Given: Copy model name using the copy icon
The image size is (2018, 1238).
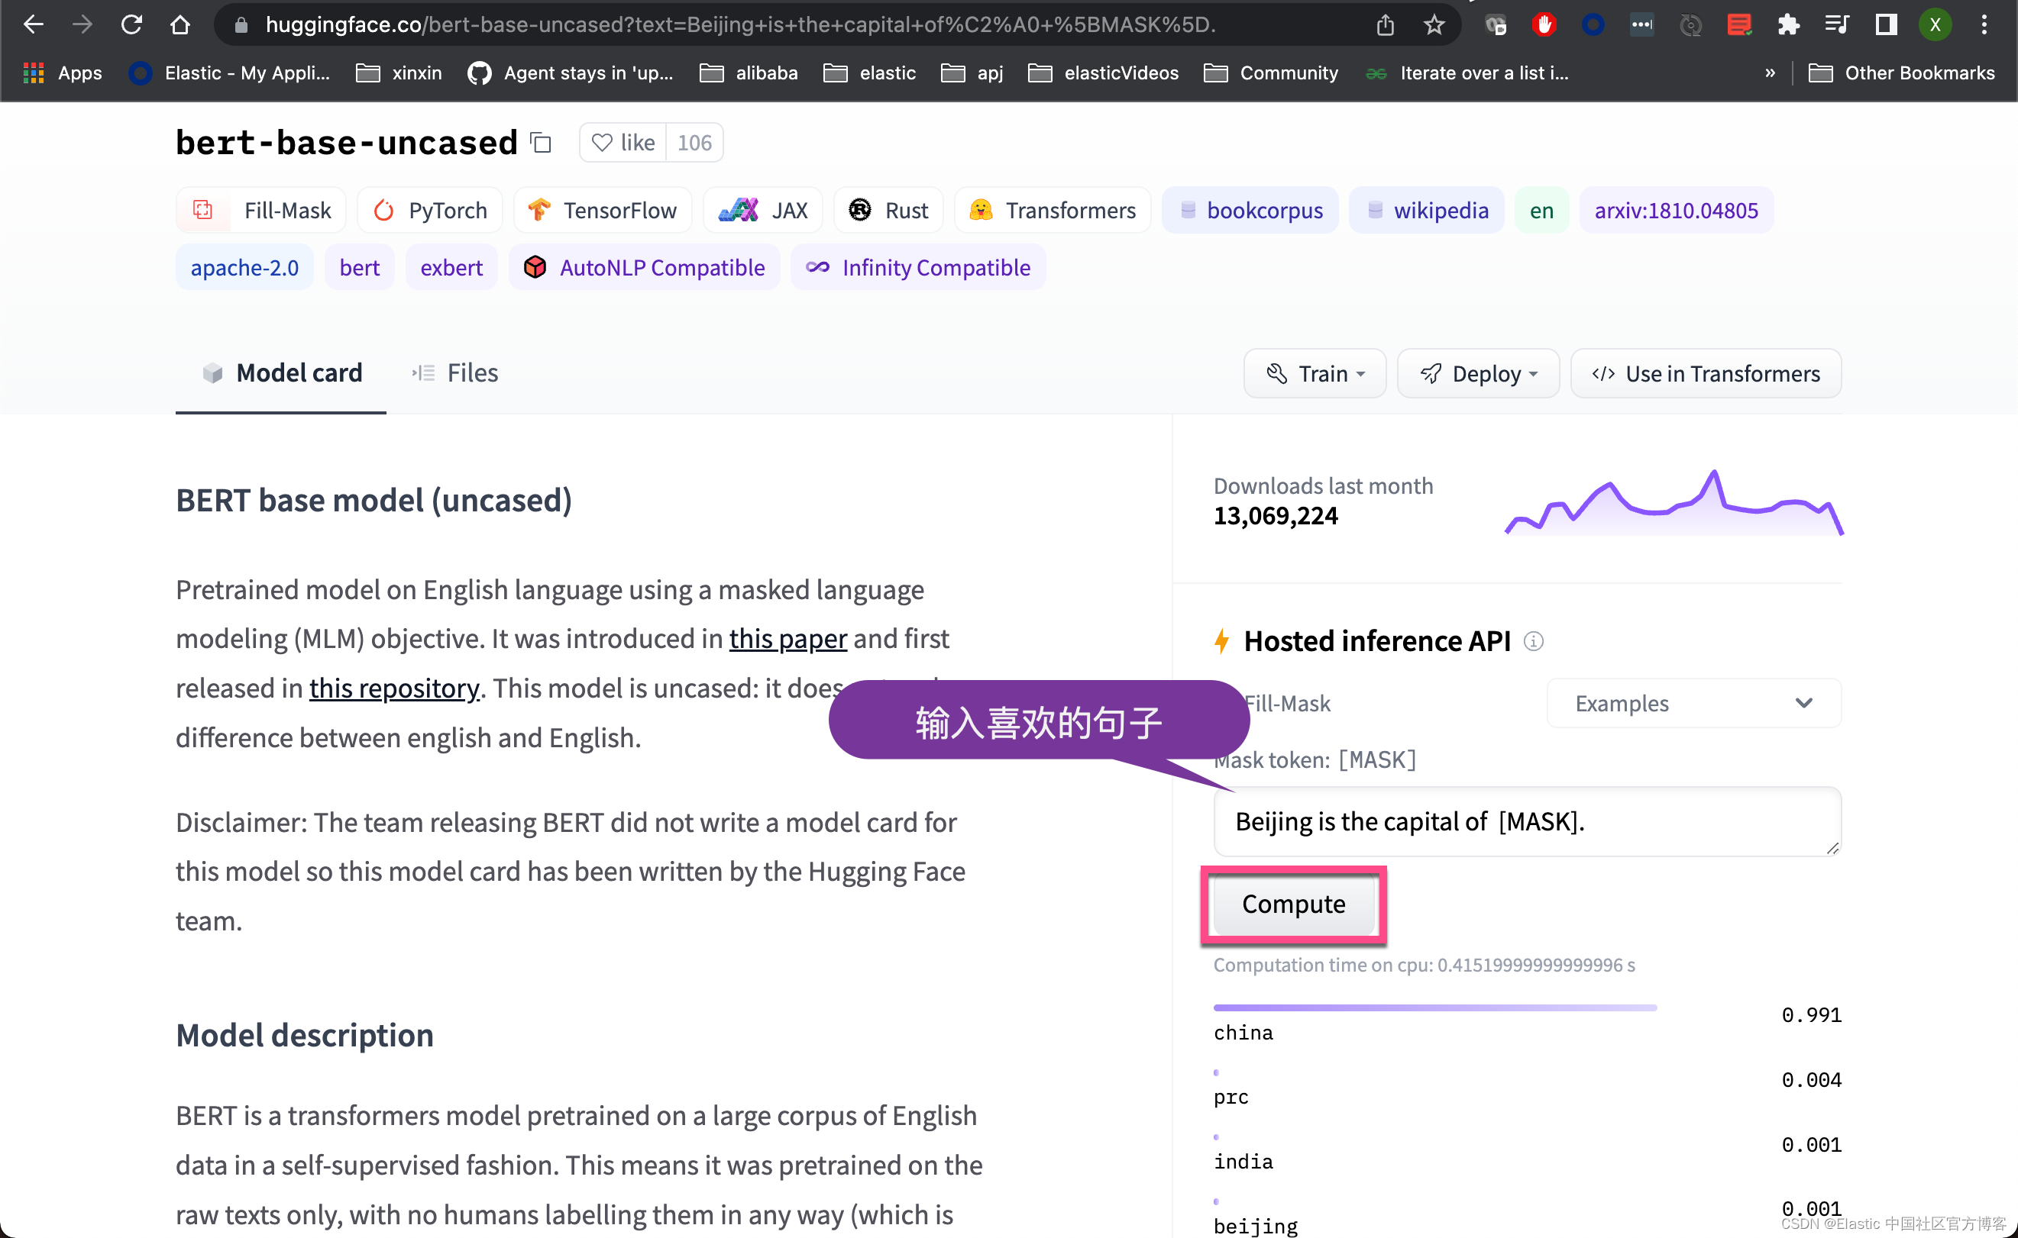Looking at the screenshot, I should tap(541, 143).
